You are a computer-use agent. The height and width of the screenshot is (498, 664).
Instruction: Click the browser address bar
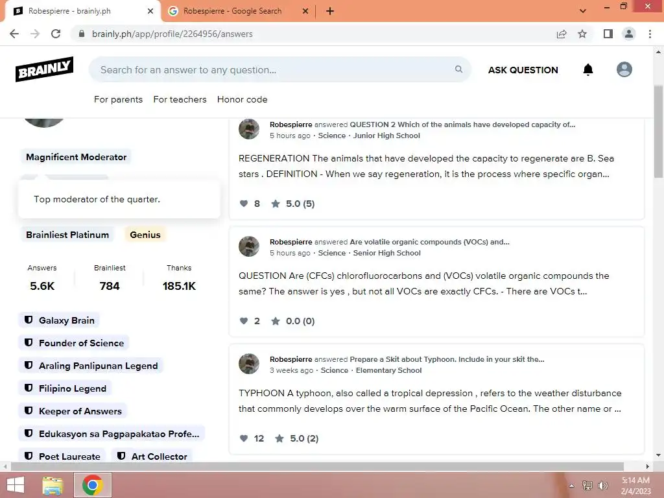tap(313, 34)
